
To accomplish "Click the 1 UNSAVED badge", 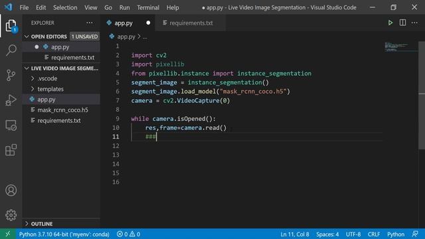I will pos(84,37).
